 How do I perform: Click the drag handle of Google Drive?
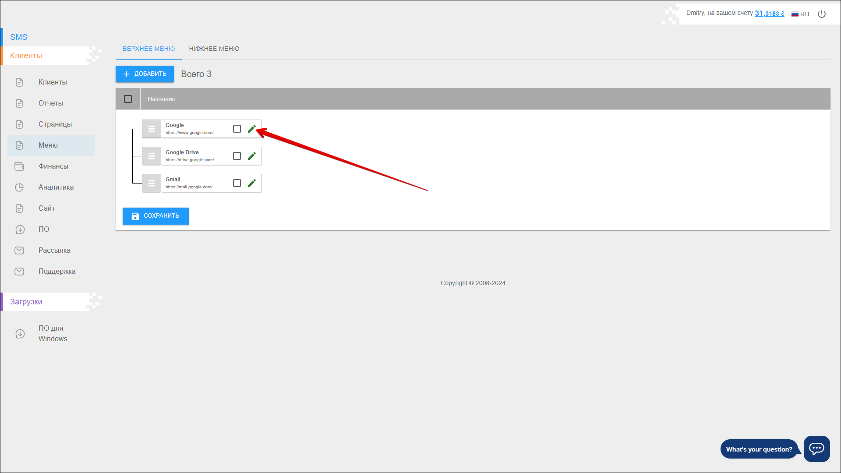point(152,156)
